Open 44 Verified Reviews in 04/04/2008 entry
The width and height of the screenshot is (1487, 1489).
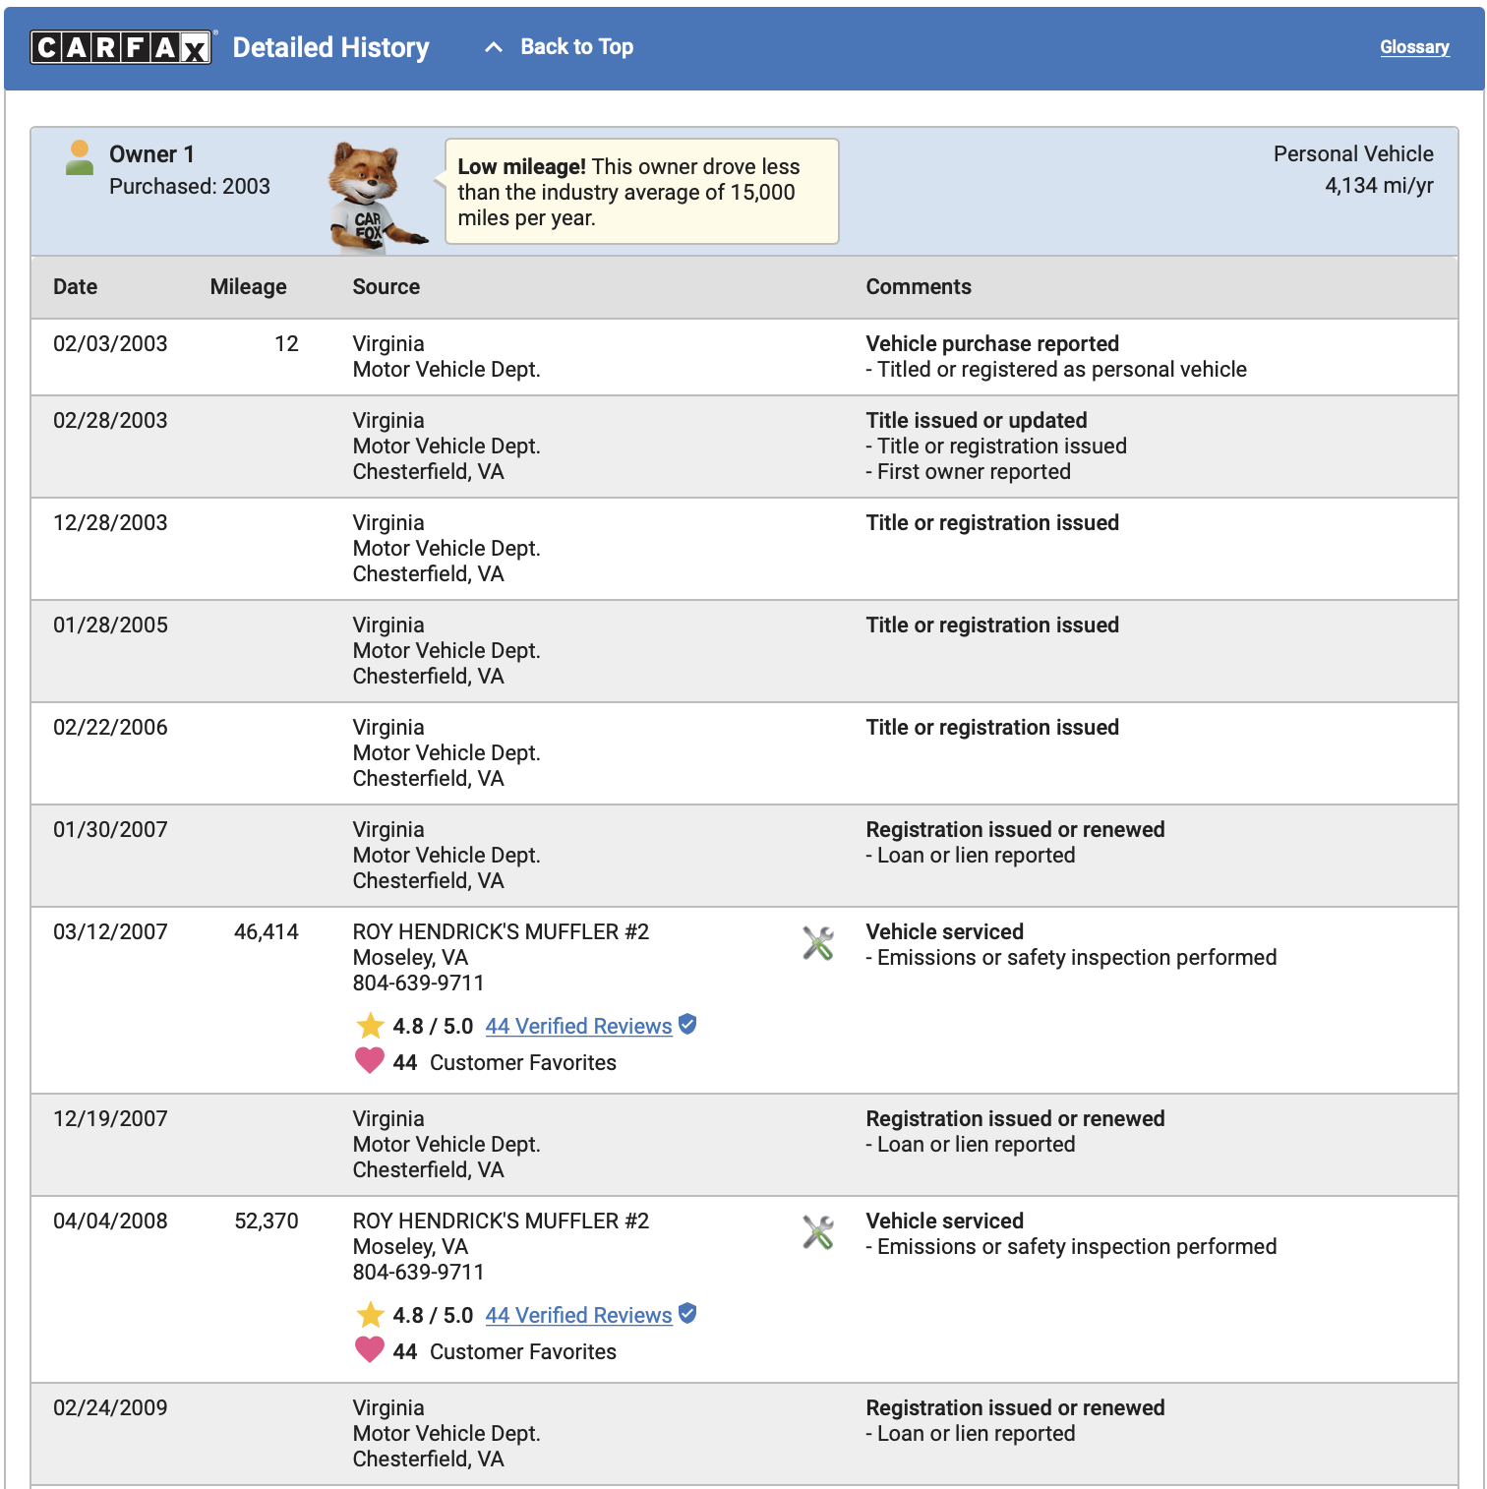point(578,1315)
